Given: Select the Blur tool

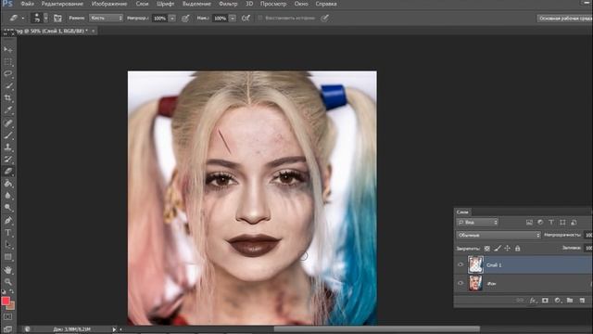Looking at the screenshot, I should click(8, 196).
